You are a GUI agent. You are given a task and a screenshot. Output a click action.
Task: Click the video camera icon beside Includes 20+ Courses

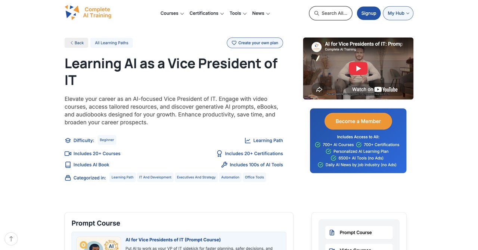tap(68, 153)
